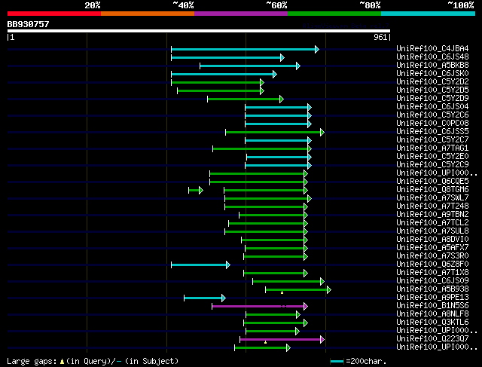This screenshot has width=482, height=367.
Task: Click the white query sequence bar
Action: coord(199,31)
